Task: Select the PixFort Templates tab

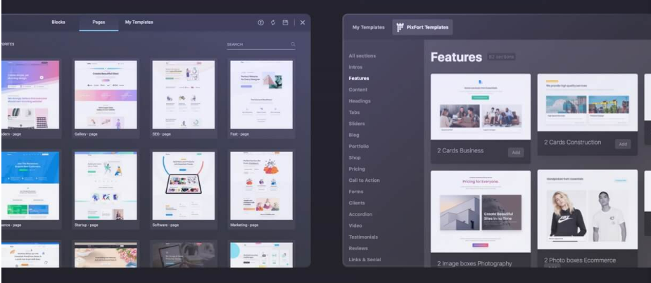Action: click(423, 27)
